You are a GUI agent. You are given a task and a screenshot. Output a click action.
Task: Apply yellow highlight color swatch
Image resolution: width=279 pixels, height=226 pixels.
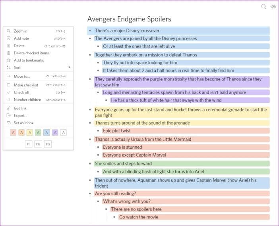(x=30, y=132)
